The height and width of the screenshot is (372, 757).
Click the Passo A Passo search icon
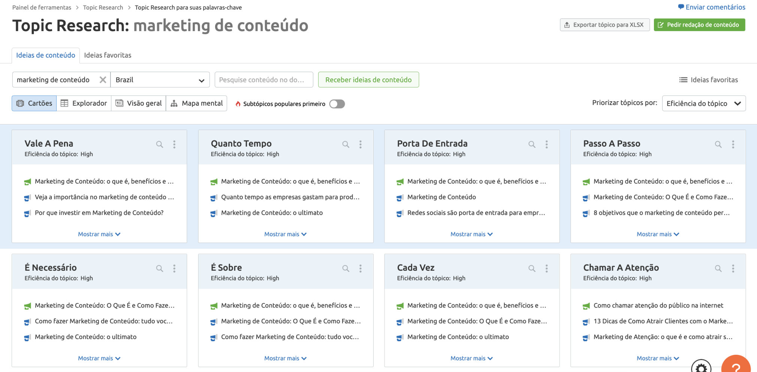click(718, 144)
